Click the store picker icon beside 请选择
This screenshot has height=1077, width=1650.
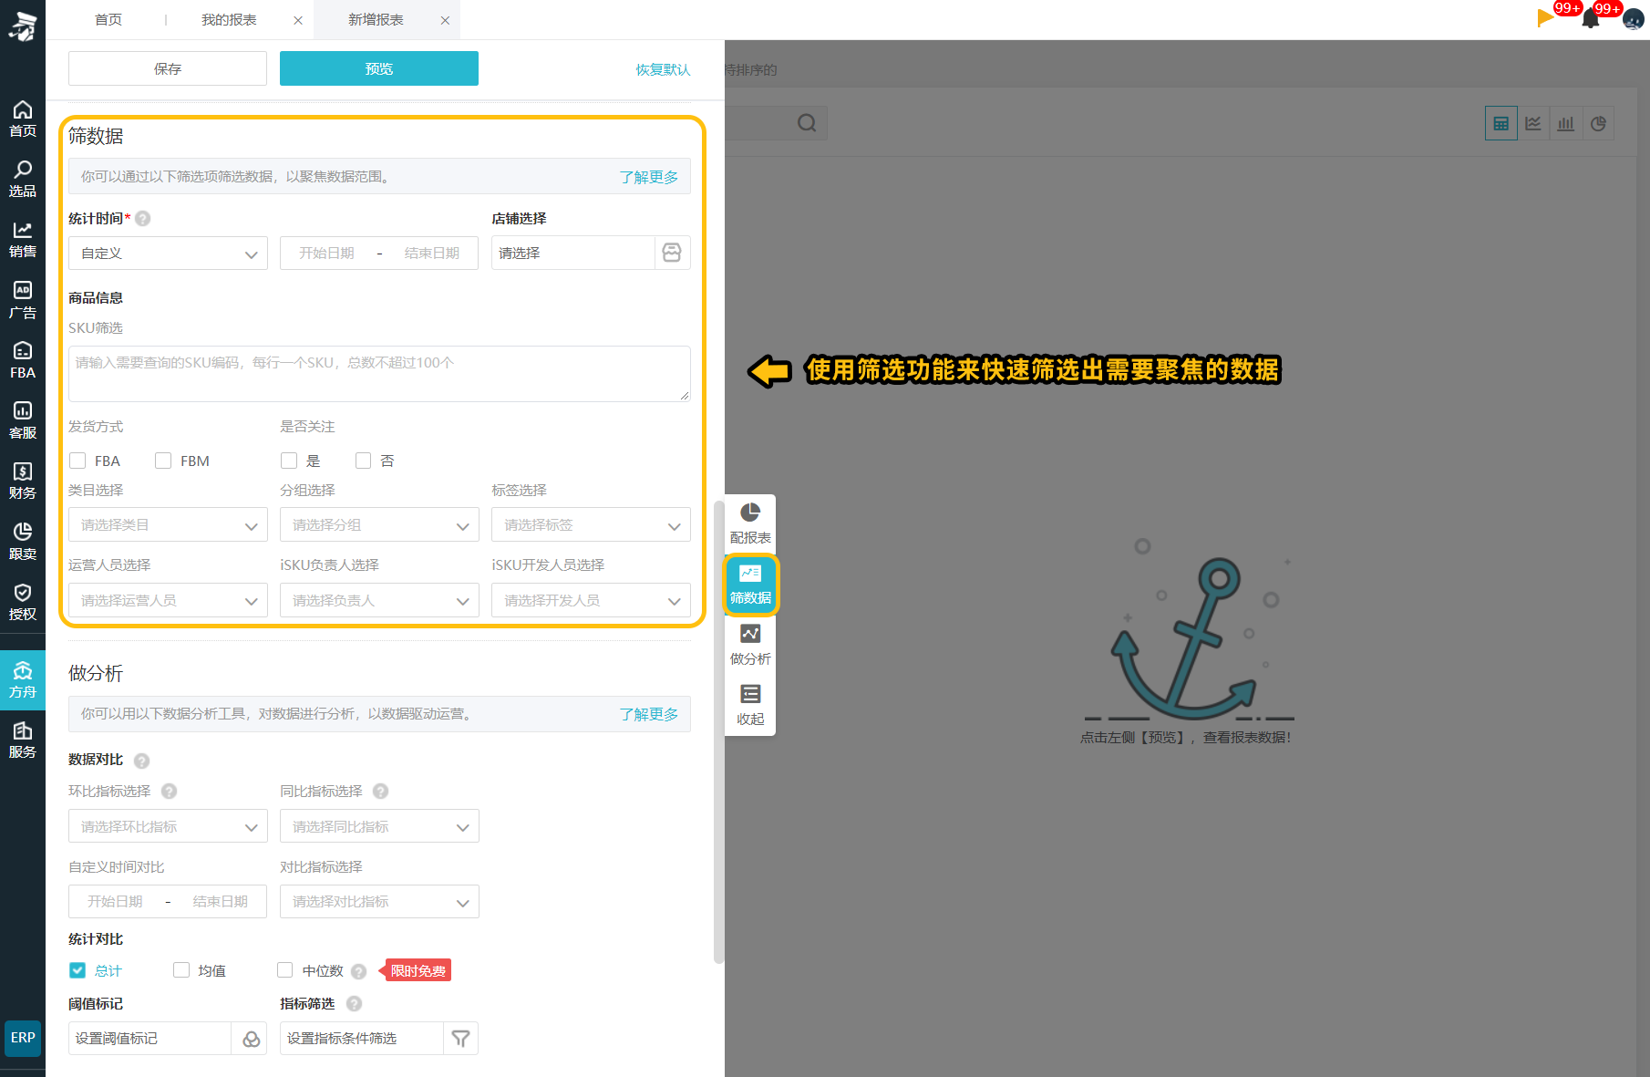(672, 253)
